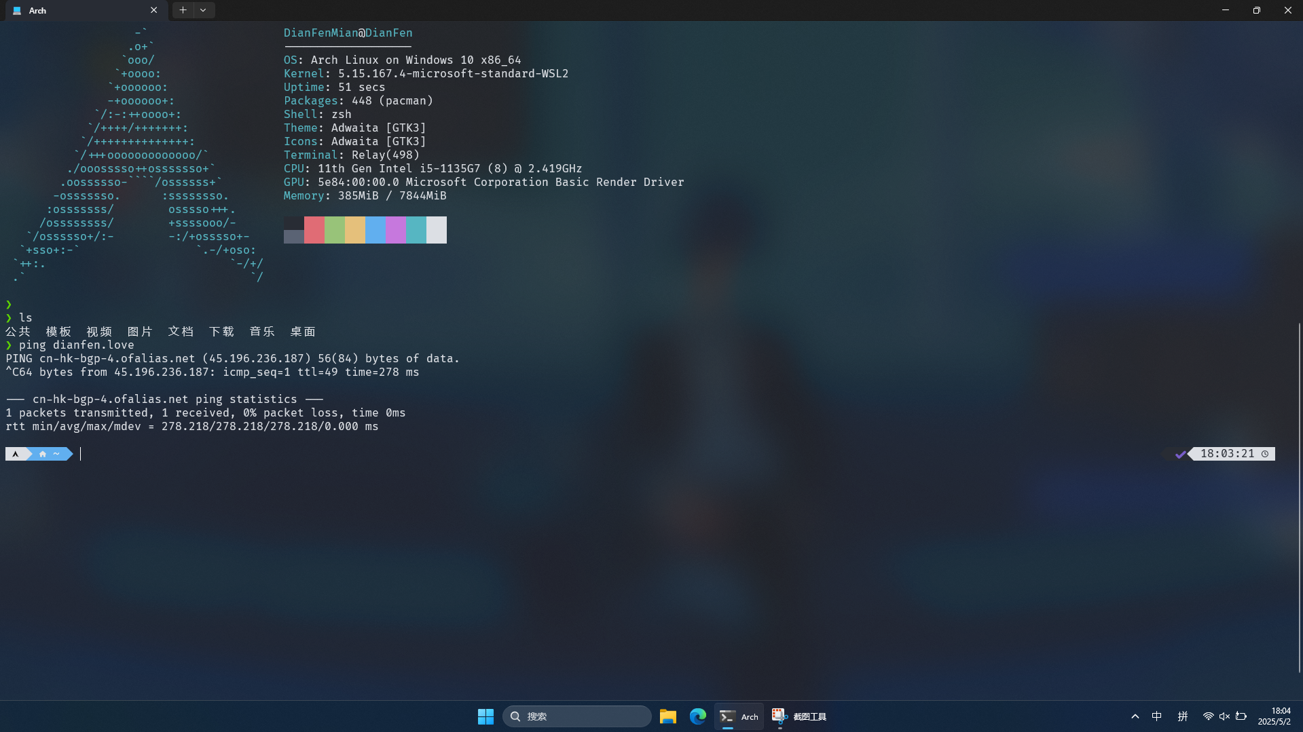Click the GPU info line
The height and width of the screenshot is (732, 1303).
point(483,182)
